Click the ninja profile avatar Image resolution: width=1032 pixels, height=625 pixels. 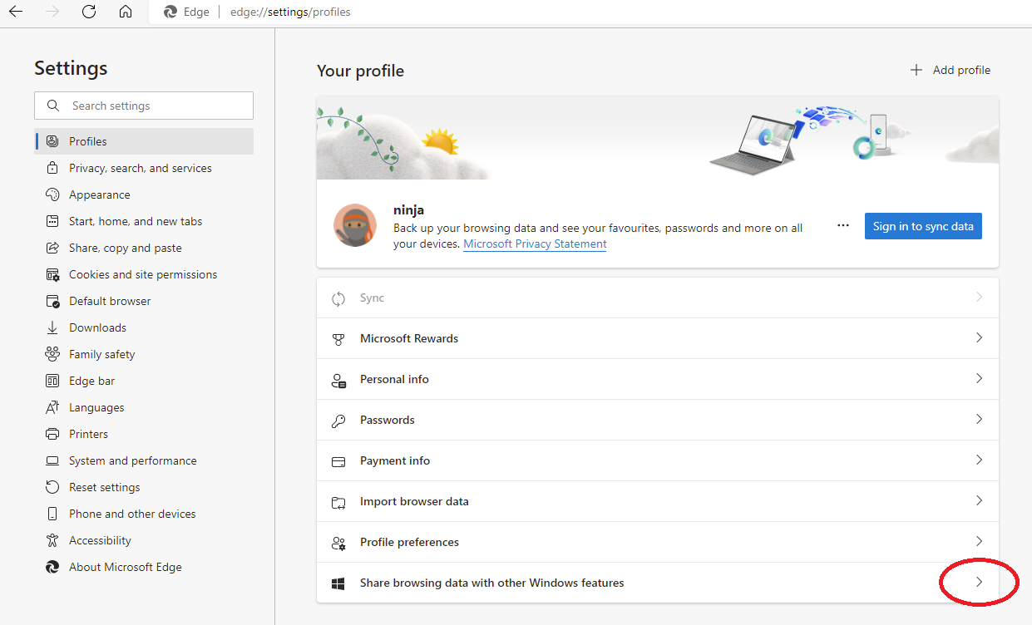(354, 225)
